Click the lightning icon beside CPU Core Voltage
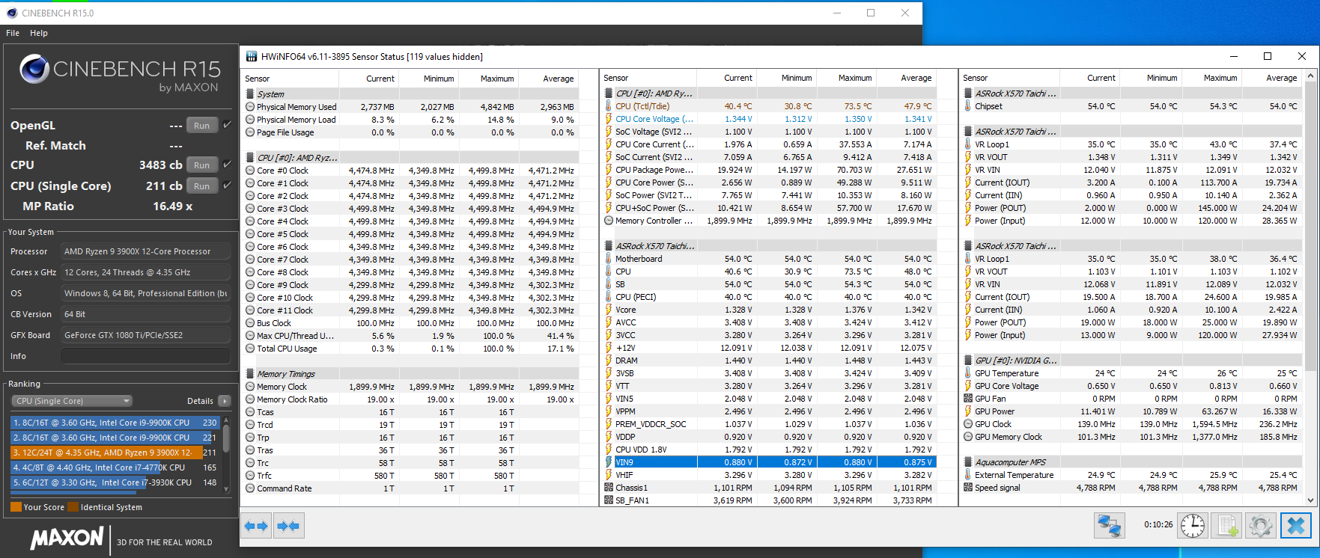This screenshot has width=1320, height=558. tap(609, 119)
